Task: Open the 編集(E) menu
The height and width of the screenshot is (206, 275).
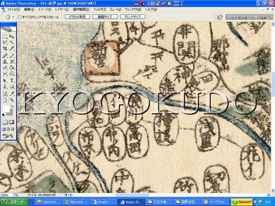Action: point(29,9)
